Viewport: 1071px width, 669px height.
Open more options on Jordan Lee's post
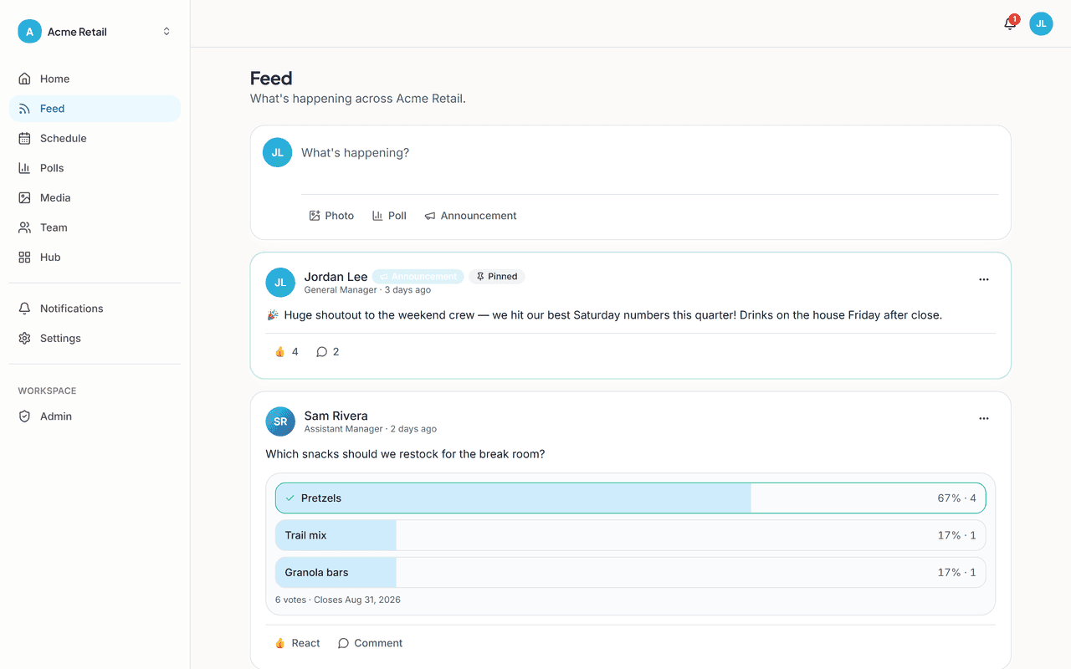pyautogui.click(x=984, y=279)
